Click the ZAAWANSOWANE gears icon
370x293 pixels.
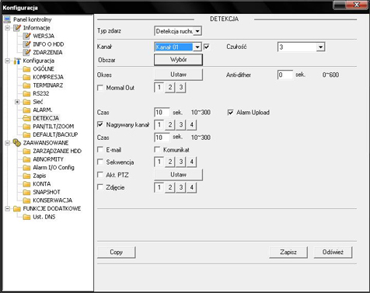[x=17, y=143]
